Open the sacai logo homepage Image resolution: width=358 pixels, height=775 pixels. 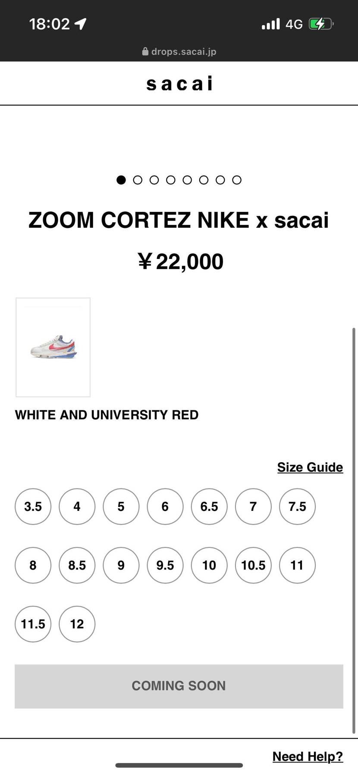click(179, 84)
